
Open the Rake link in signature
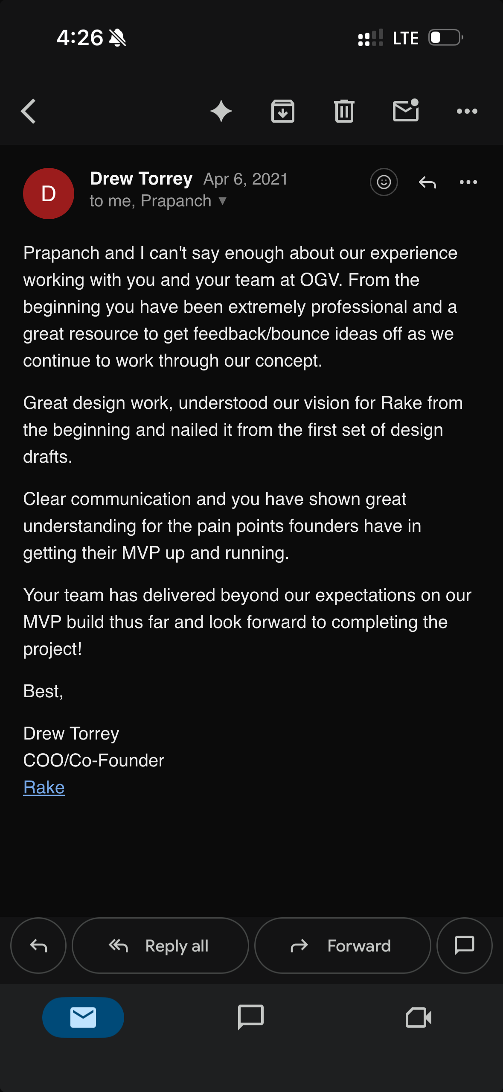tap(44, 787)
